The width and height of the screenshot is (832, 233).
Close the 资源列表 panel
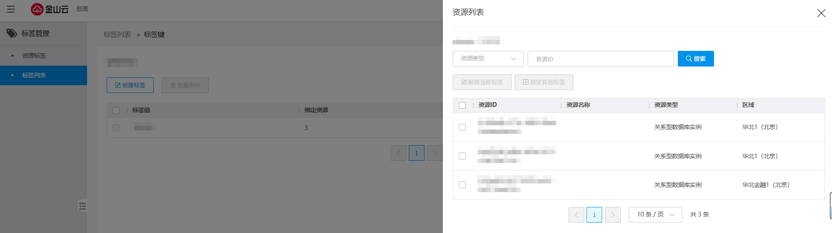point(821,13)
